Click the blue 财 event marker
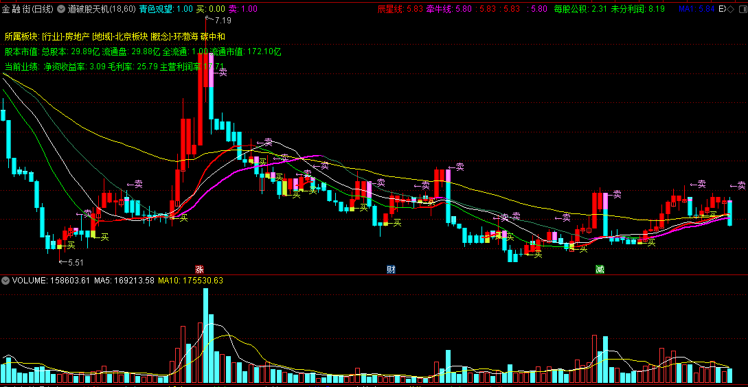 (391, 269)
